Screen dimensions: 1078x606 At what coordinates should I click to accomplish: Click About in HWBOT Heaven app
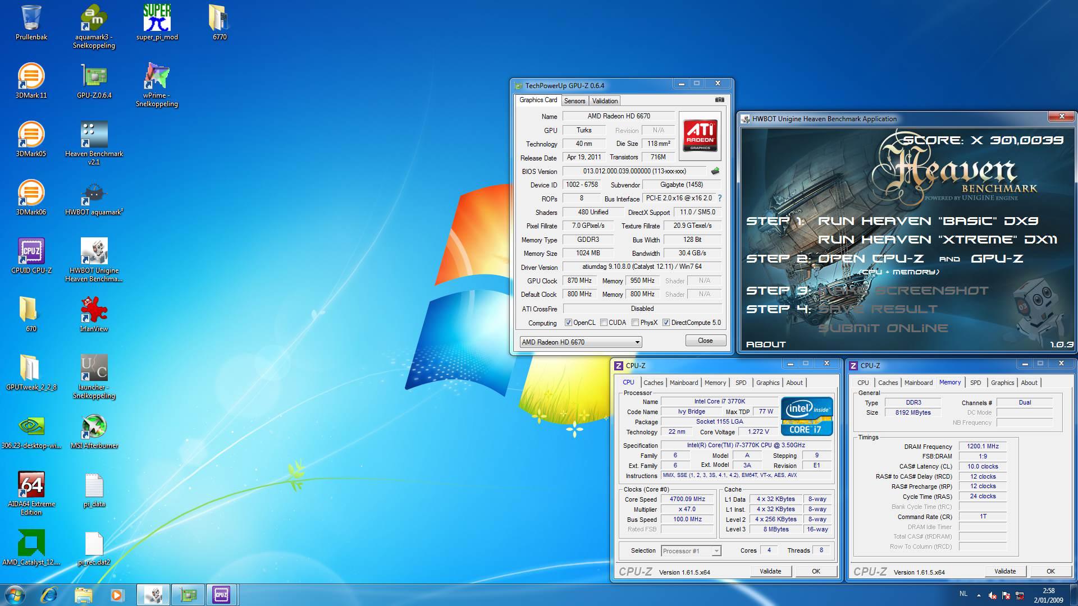click(x=766, y=345)
